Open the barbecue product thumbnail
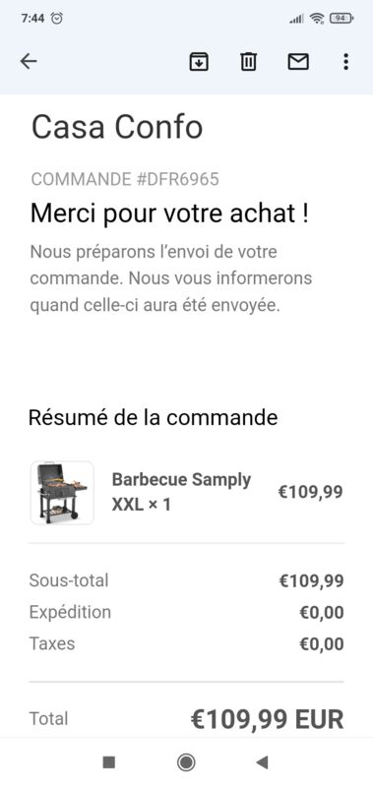This screenshot has height=787, width=373. [62, 493]
